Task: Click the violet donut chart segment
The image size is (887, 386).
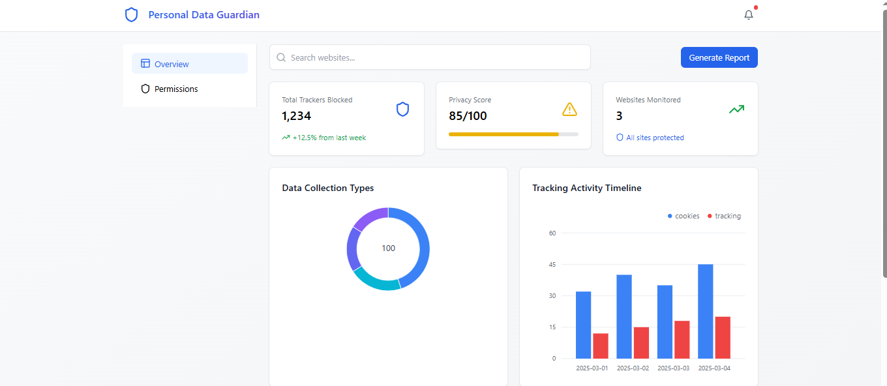Action: click(370, 216)
